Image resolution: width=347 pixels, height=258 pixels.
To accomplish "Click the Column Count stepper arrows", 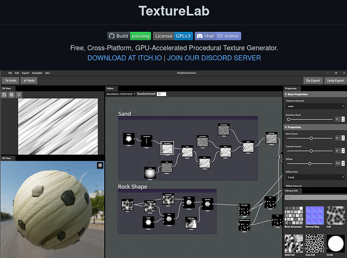I will [x=343, y=151].
